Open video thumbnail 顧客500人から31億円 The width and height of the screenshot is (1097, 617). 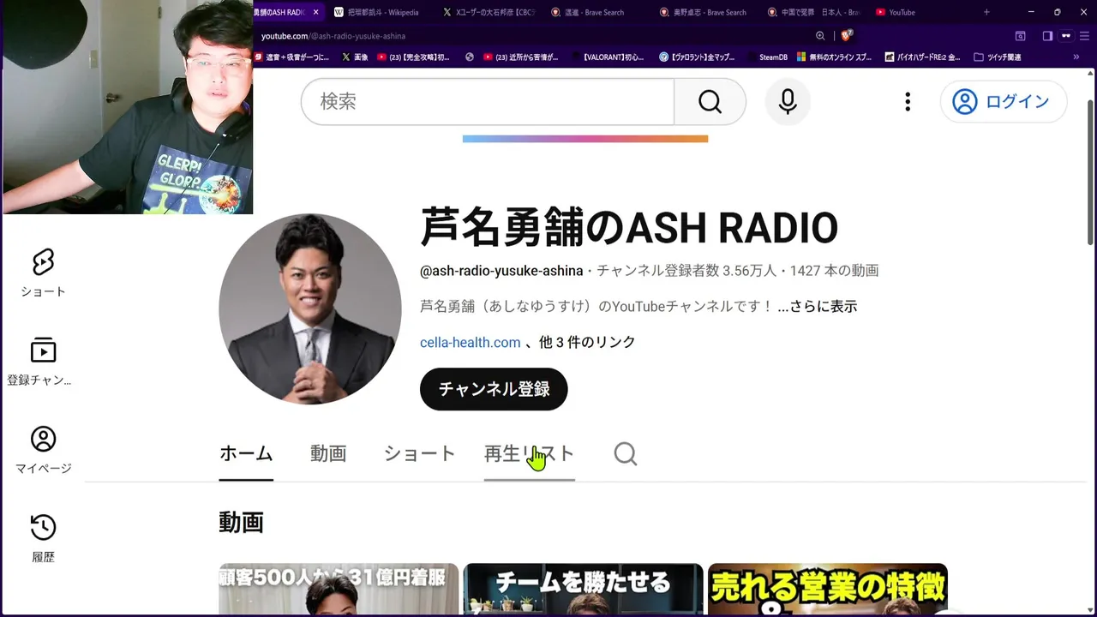point(339,590)
